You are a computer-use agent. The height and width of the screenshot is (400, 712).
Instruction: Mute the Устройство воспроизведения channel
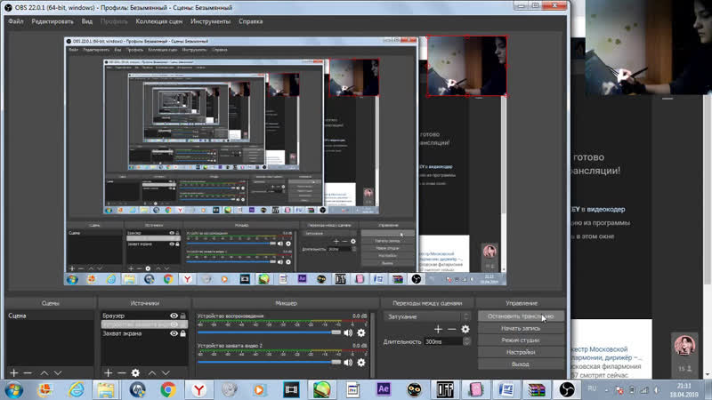(x=348, y=332)
